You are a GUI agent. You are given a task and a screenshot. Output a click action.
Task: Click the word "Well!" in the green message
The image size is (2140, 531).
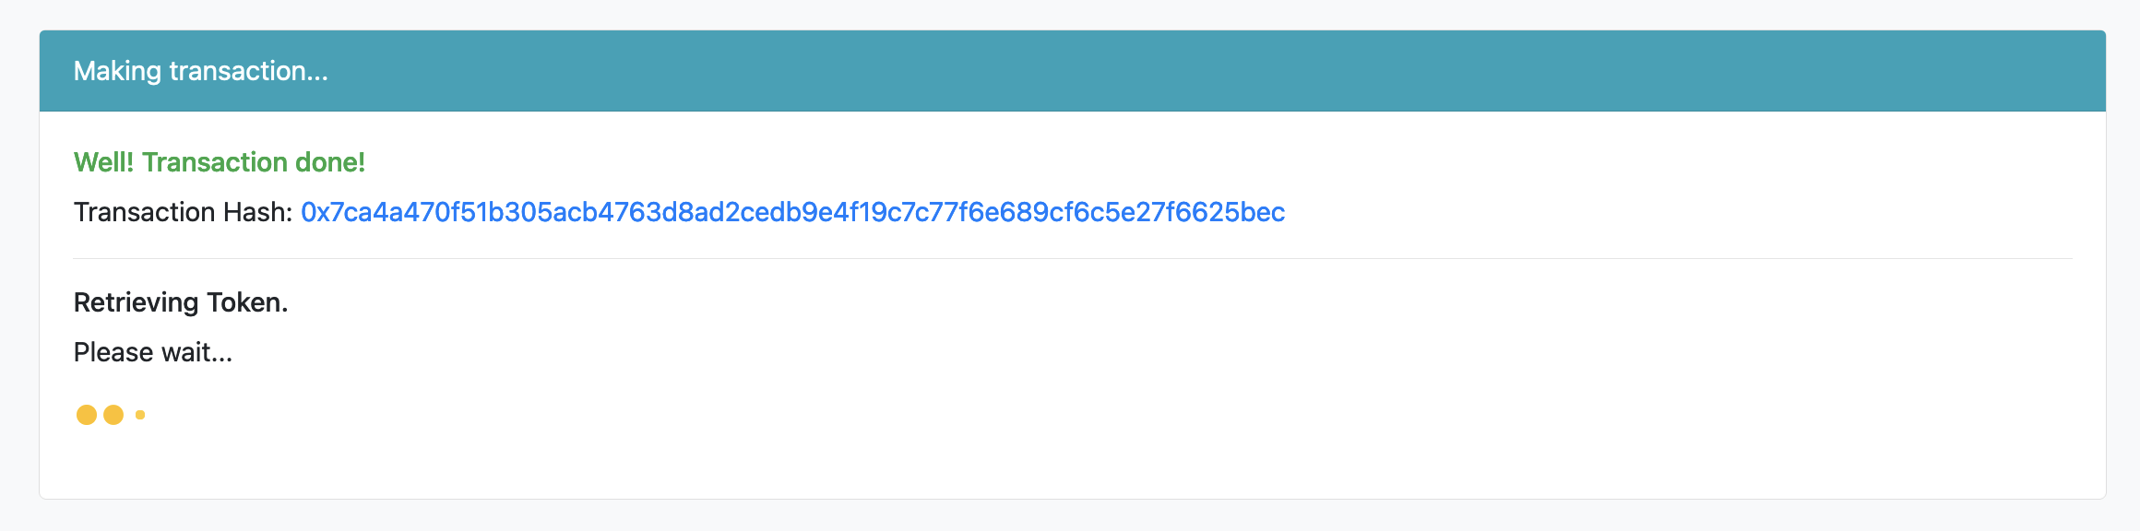pyautogui.click(x=103, y=162)
